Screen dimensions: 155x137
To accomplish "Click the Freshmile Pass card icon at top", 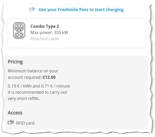I will point(32,9).
